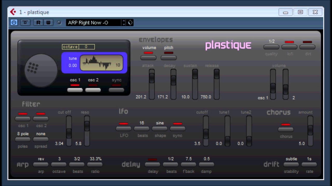Step presets with the up/down arrows
This screenshot has height=186, width=332.
click(124, 22)
